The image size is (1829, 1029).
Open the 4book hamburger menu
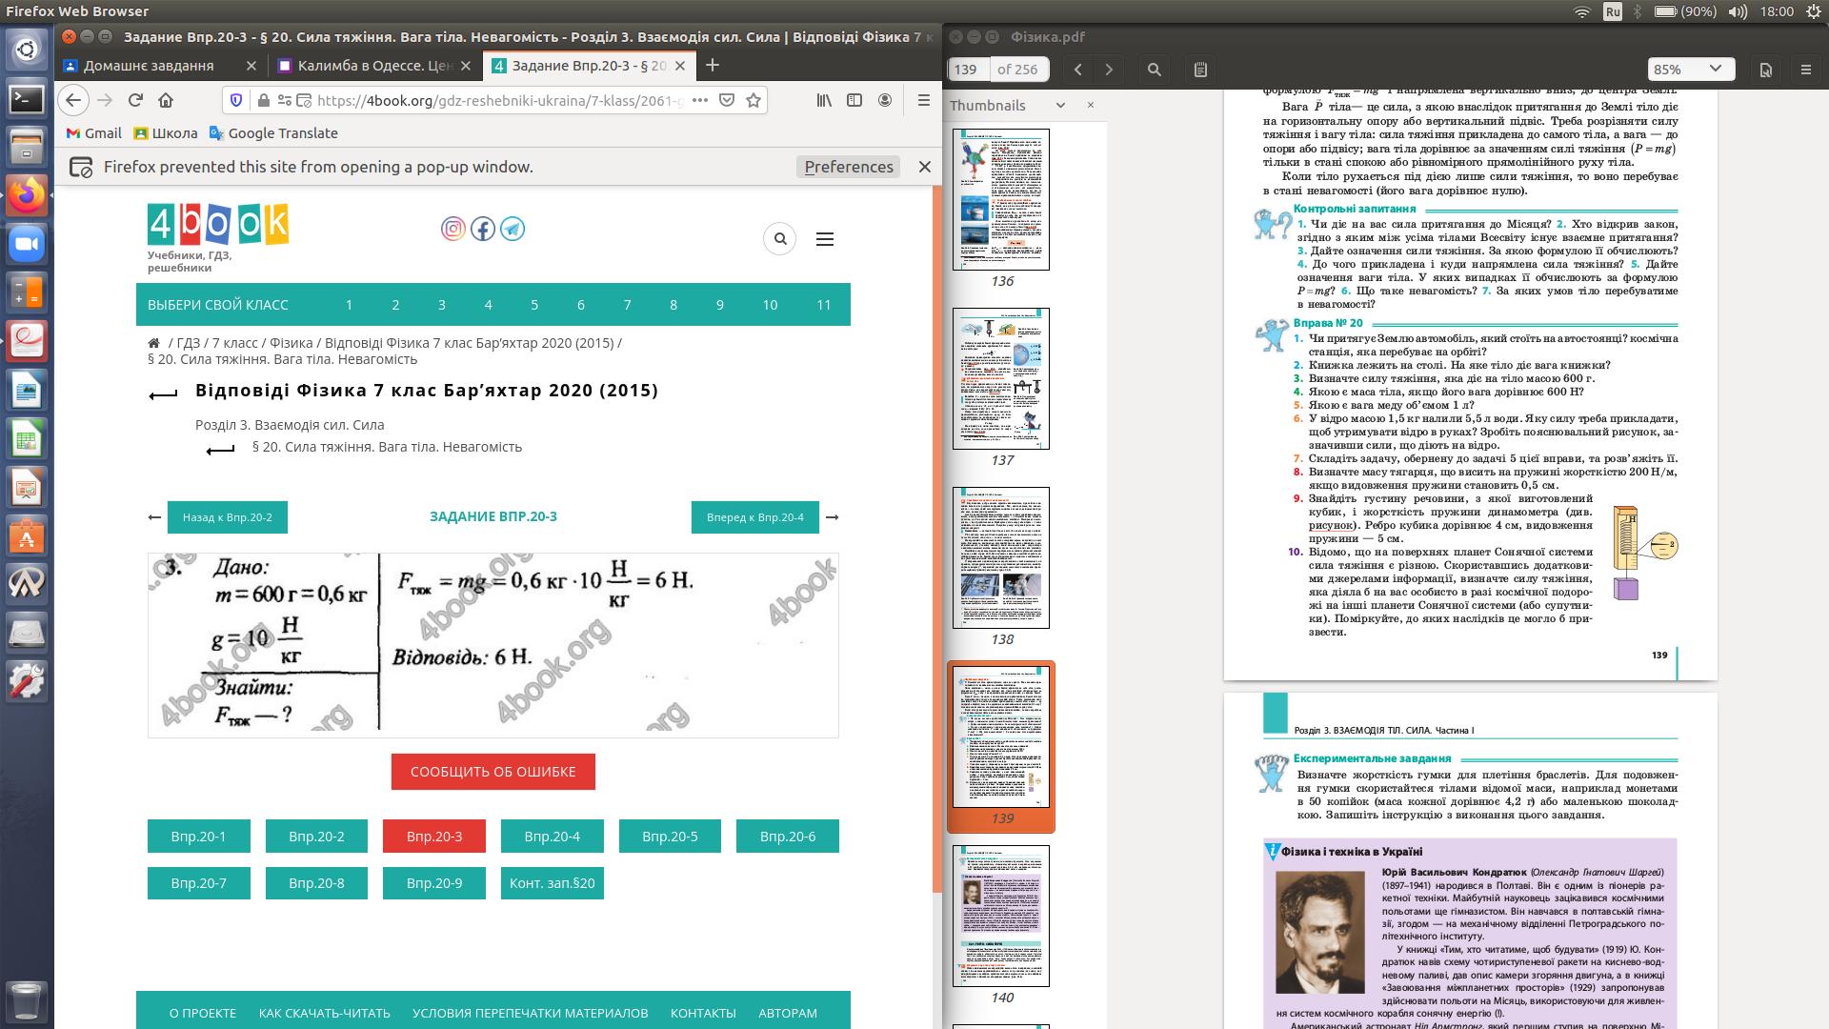tap(825, 239)
